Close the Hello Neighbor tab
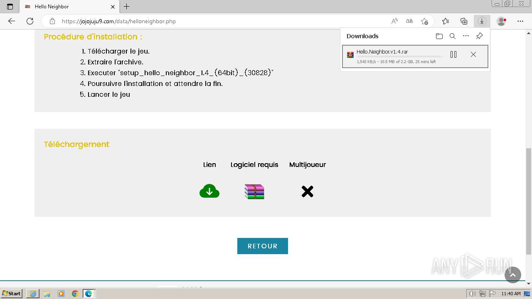This screenshot has height=299, width=532. pyautogui.click(x=113, y=7)
